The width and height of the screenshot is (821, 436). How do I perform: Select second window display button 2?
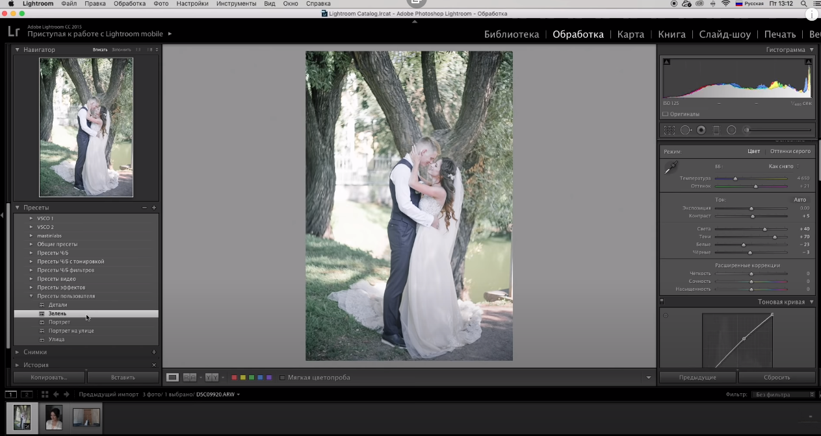pos(27,394)
